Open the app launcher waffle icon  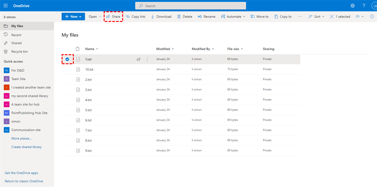(x=6, y=6)
